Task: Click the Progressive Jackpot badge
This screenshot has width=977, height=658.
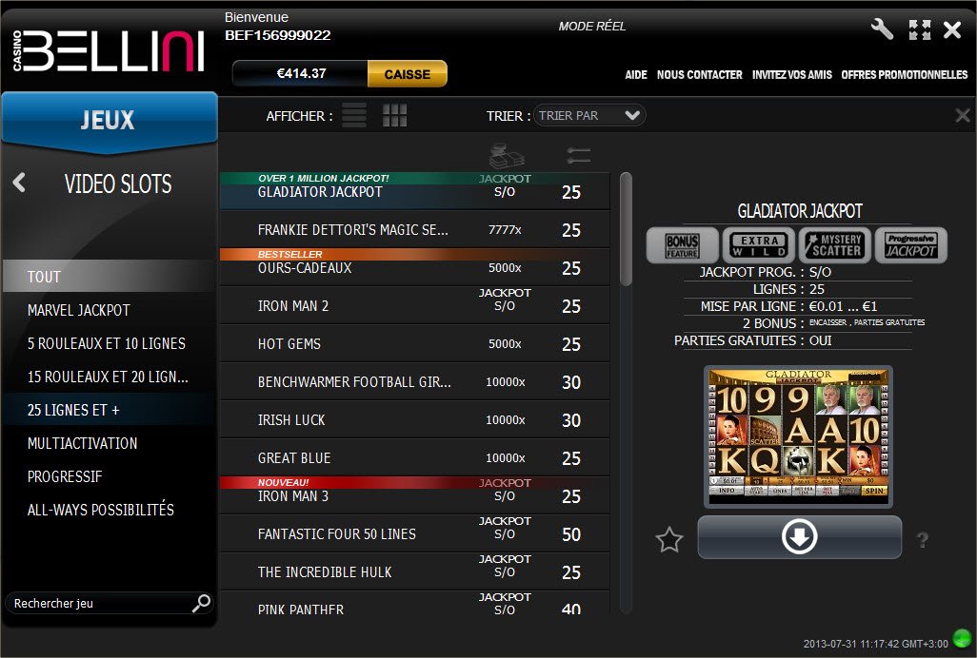Action: click(911, 245)
